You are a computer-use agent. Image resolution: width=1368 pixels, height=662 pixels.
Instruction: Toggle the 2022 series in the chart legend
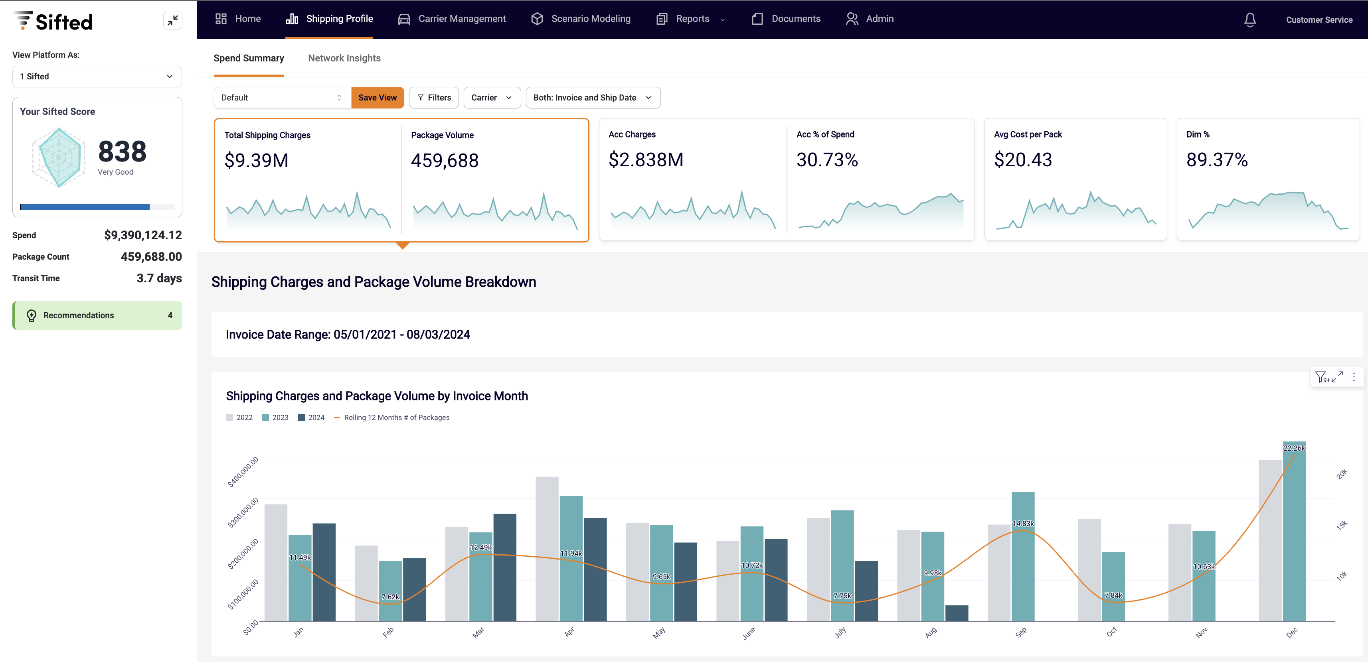(239, 417)
